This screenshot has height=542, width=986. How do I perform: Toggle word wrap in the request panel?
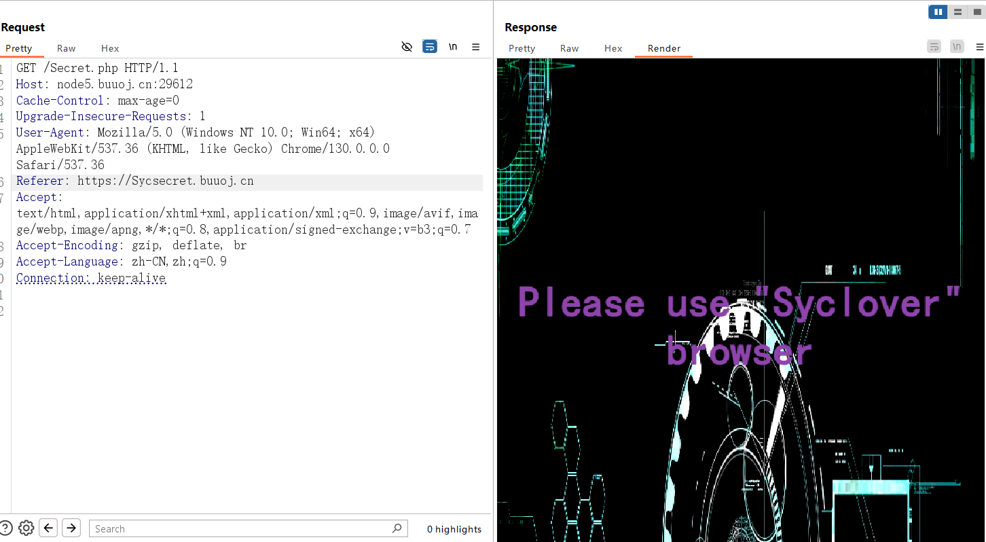coord(430,46)
